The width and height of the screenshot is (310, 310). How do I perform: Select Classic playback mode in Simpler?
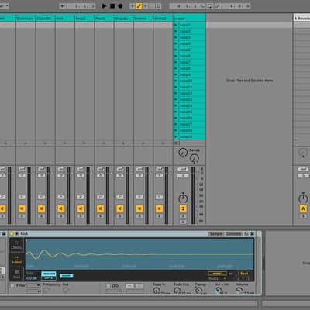16,245
